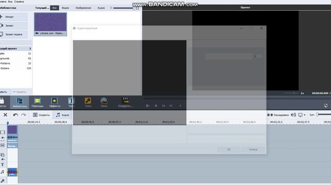Screen dimensions: 331x186
Task: Open the Текст (Text) section
Action: tap(71, 102)
